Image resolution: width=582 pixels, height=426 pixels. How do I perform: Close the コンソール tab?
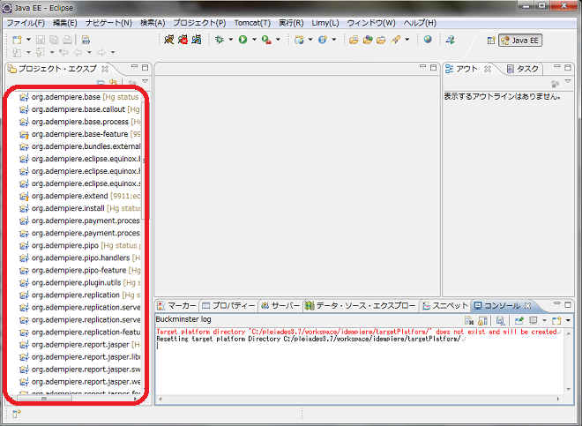click(x=528, y=305)
